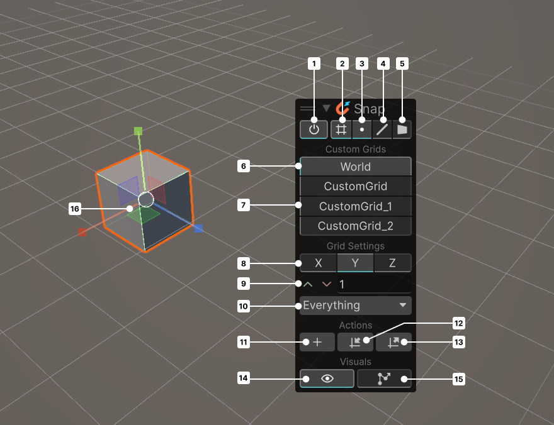Toggle the eye visibility button in Visuals
The width and height of the screenshot is (554, 425).
click(327, 378)
